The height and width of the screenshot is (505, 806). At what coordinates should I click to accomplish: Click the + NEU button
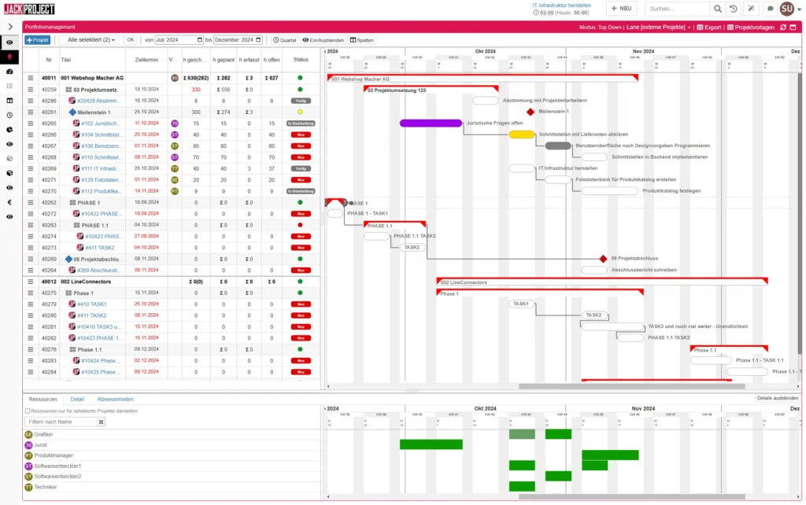621,9
